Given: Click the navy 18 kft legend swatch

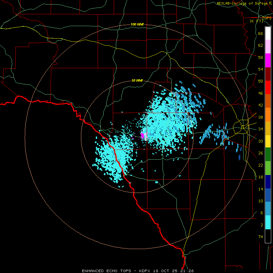Looking at the screenshot, I should click(x=268, y=182).
